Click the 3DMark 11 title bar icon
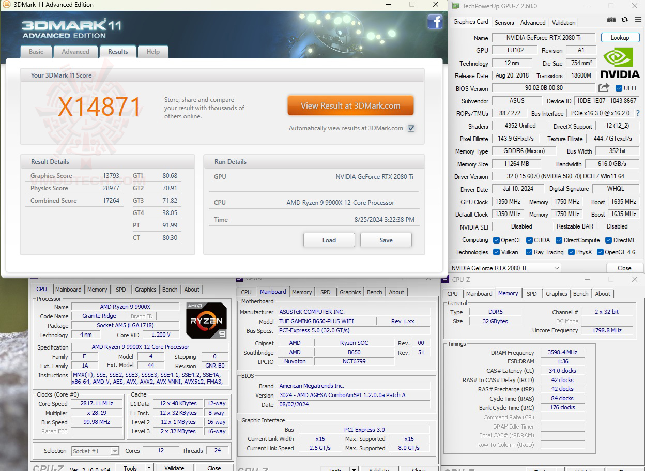Viewport: 645px width, 471px height. click(6, 5)
